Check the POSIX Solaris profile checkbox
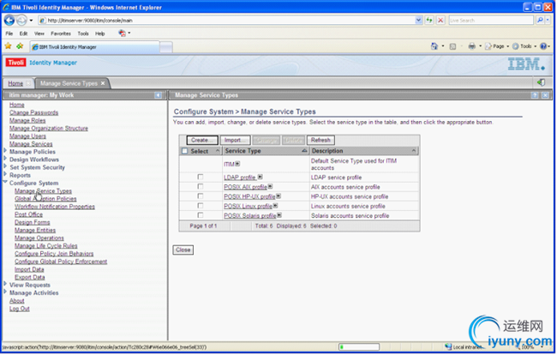 pos(201,215)
